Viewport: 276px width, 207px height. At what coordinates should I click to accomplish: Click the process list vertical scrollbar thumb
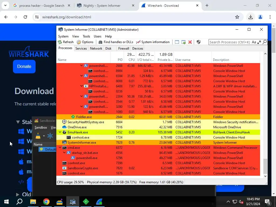coord(265,166)
